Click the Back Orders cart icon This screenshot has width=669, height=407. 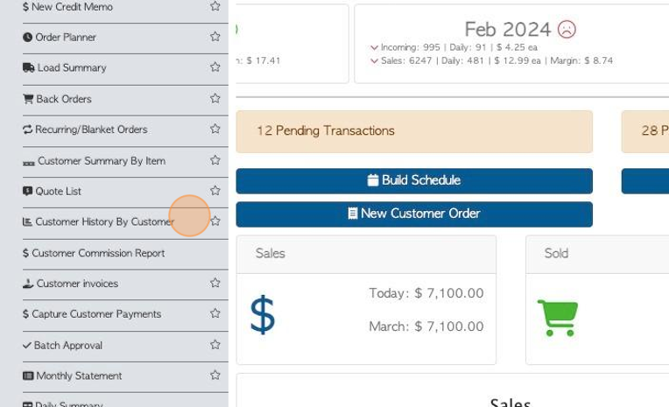pos(28,99)
